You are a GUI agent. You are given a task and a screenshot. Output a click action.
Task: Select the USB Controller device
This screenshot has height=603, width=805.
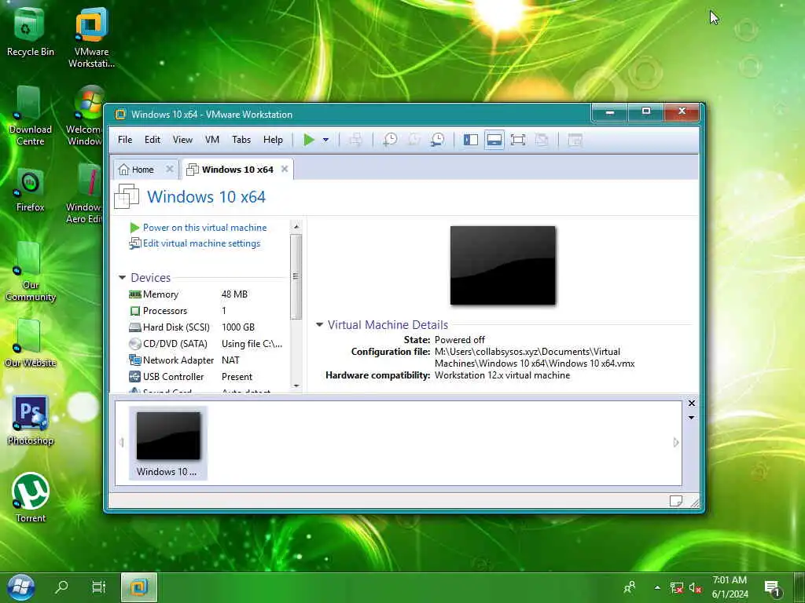point(205,376)
